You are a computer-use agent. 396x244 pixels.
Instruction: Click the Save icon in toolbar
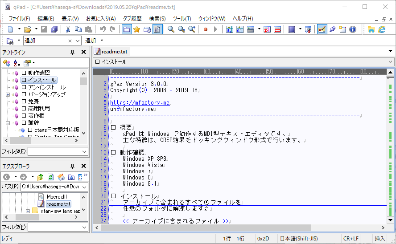tap(44, 29)
